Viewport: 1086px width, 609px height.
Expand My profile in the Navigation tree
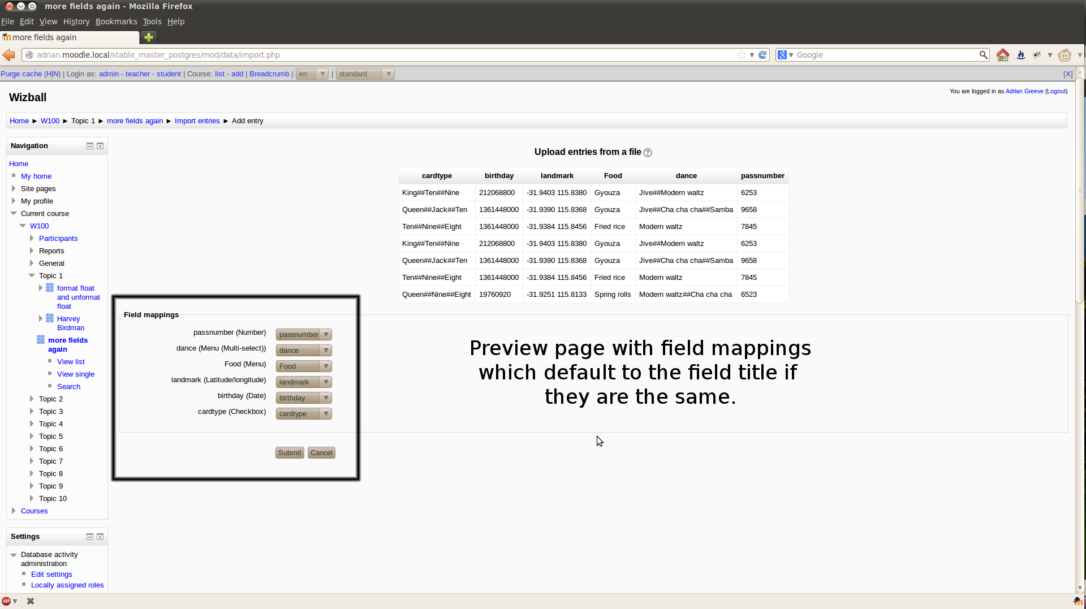(14, 201)
